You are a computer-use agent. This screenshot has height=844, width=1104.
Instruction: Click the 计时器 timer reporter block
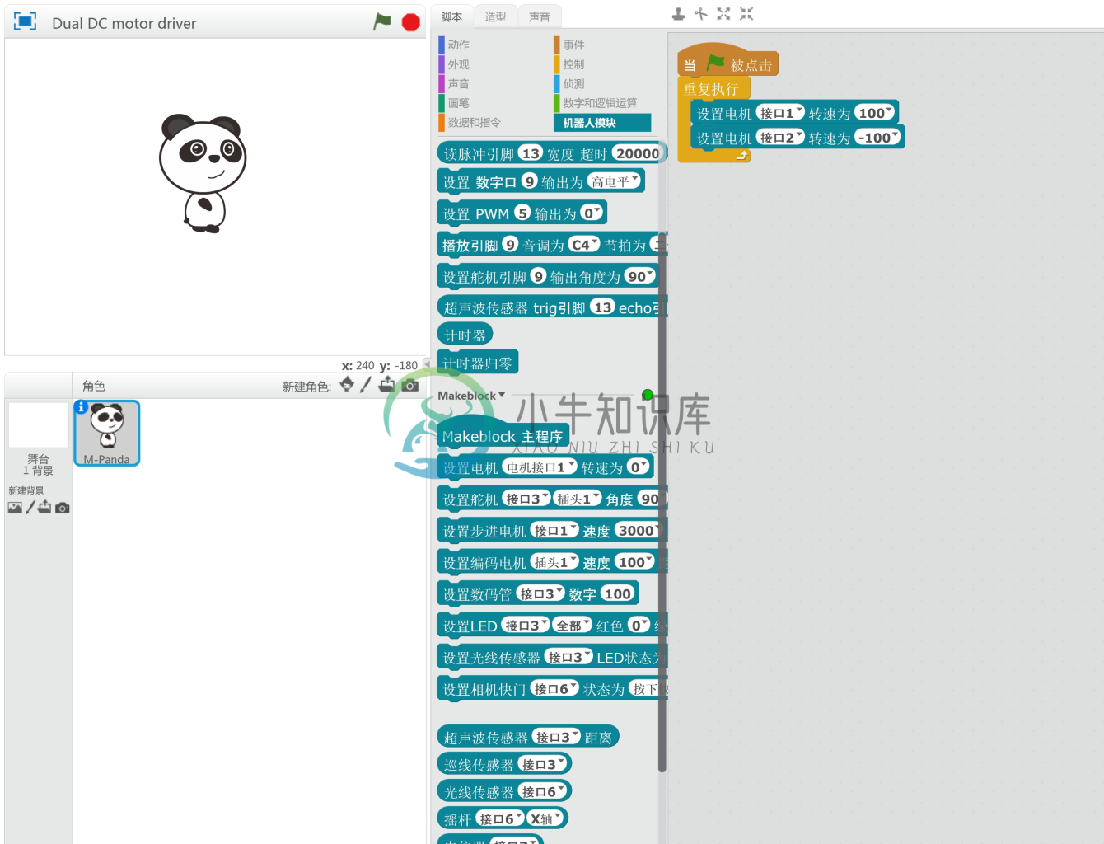click(465, 335)
